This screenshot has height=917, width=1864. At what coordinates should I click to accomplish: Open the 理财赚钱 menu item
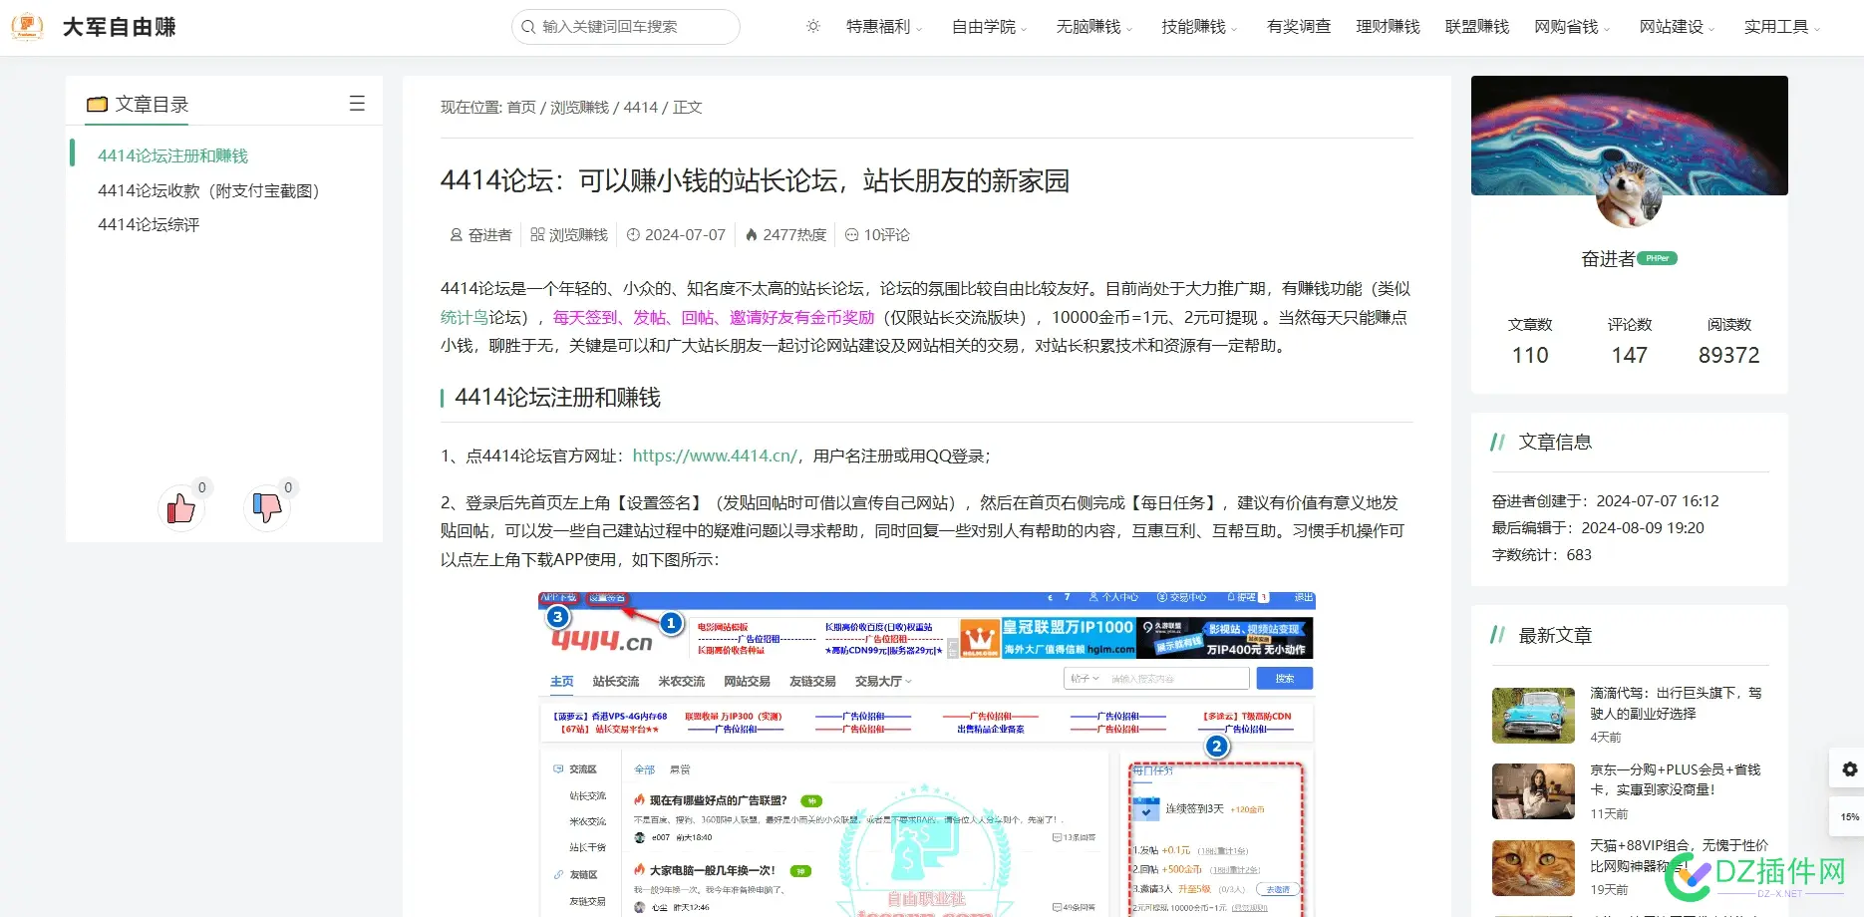1388,27
